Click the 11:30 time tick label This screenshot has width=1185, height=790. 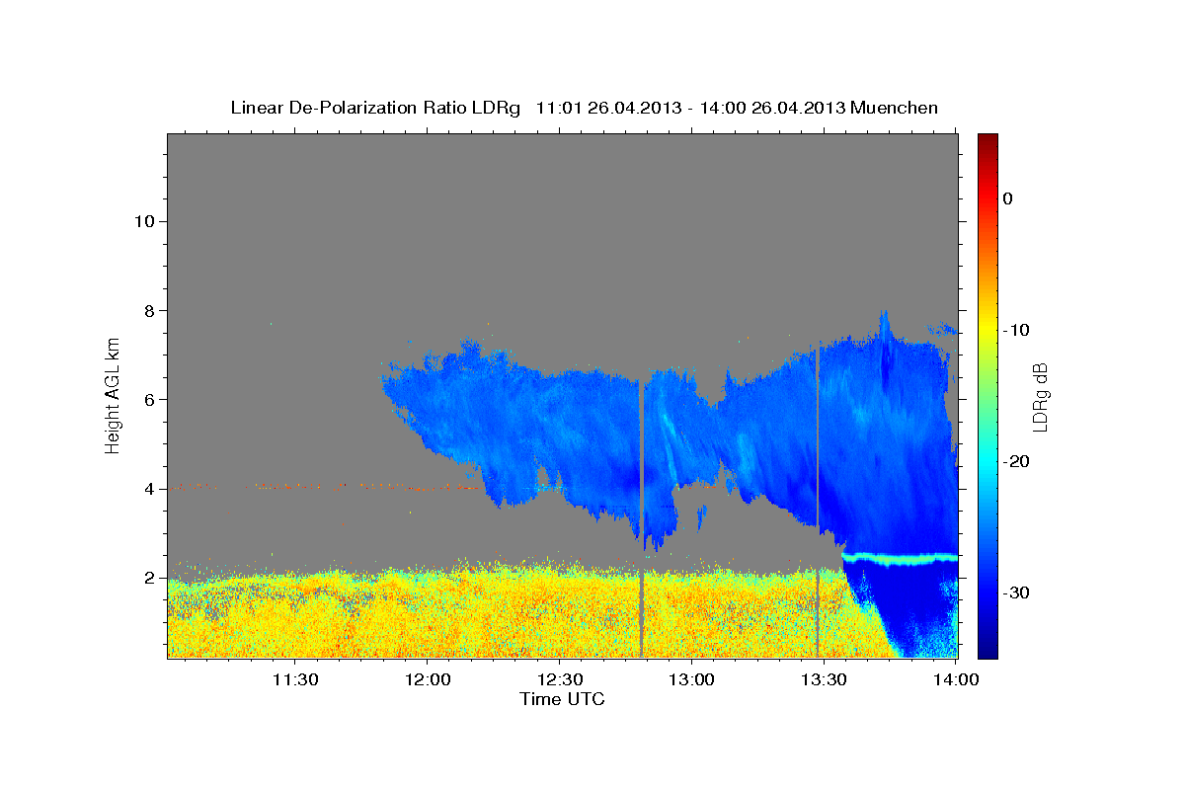[295, 679]
